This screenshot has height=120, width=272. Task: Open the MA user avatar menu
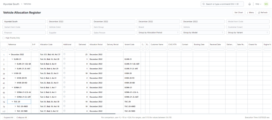[266, 4]
